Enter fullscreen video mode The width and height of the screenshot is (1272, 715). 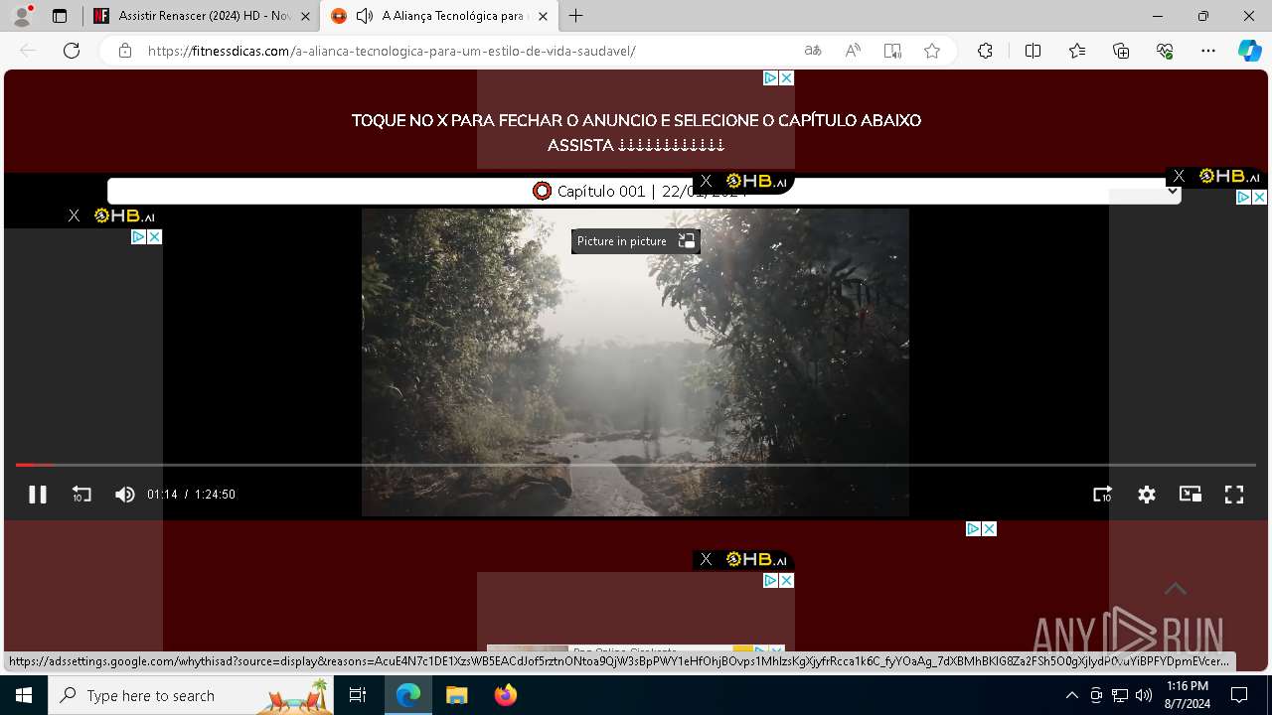(1234, 495)
